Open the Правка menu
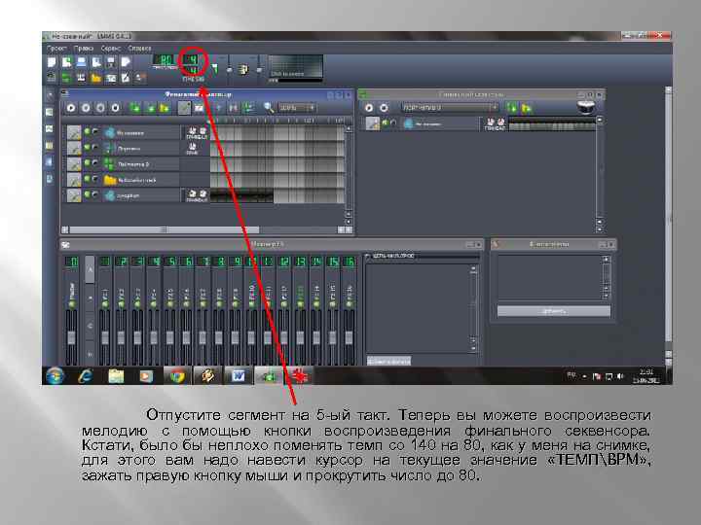The height and width of the screenshot is (525, 701). (x=84, y=49)
